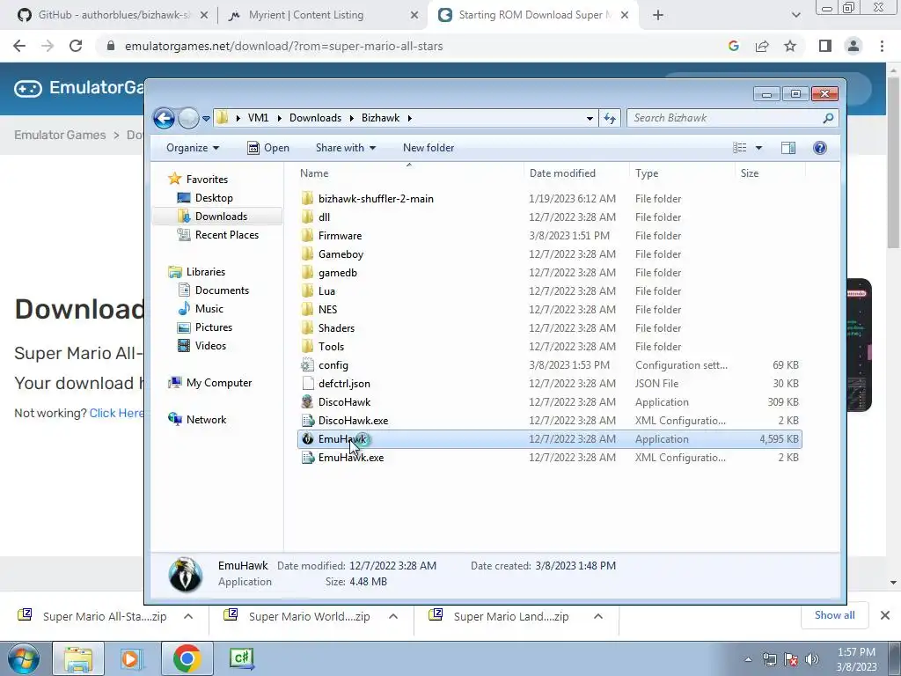Expand the address bar history dropdown
The width and height of the screenshot is (901, 676).
click(590, 119)
